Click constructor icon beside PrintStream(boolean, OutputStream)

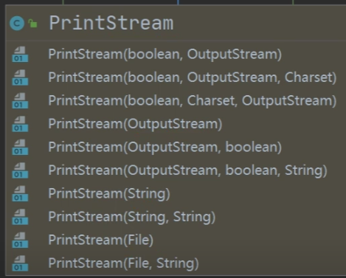[20, 54]
